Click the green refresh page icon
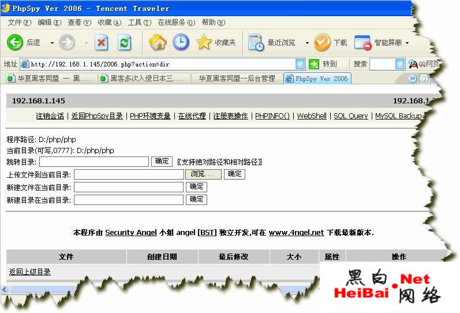The image size is (460, 313). click(x=124, y=43)
